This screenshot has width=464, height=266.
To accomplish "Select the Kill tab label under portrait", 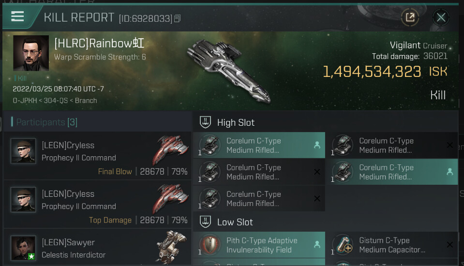I will click(22, 78).
